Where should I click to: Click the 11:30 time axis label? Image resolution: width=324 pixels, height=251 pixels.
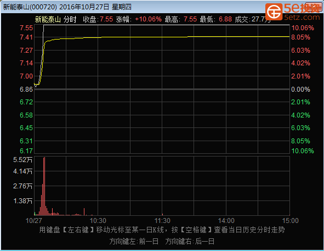(162, 221)
